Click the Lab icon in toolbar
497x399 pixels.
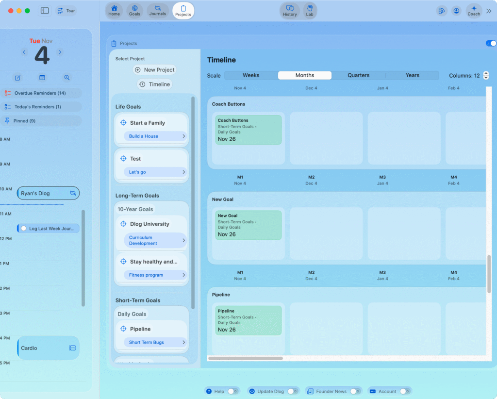coord(309,8)
